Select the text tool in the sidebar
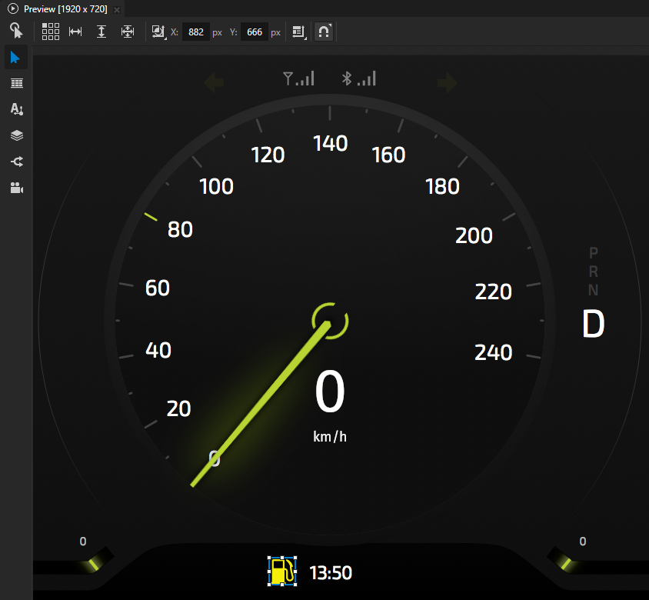This screenshot has height=600, width=649. pyautogui.click(x=16, y=109)
